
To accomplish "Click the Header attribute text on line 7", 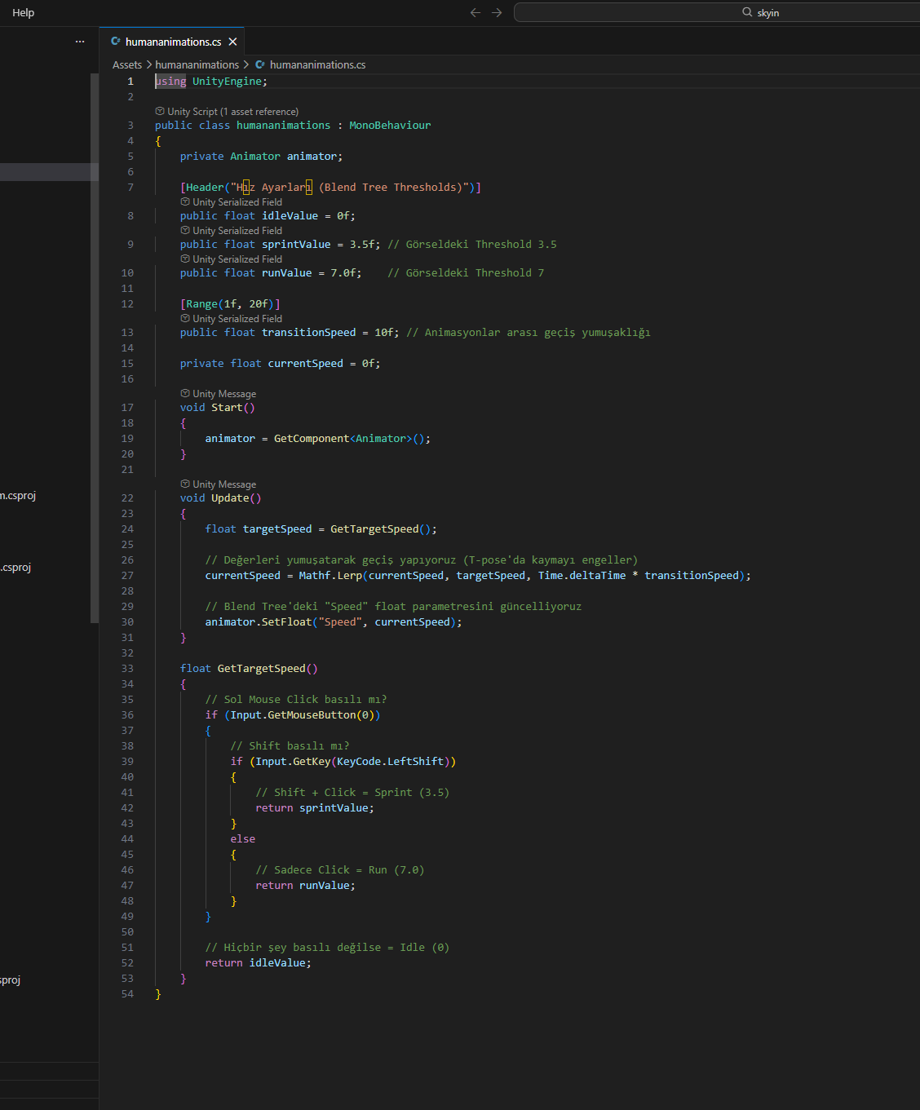I will pyautogui.click(x=330, y=188).
